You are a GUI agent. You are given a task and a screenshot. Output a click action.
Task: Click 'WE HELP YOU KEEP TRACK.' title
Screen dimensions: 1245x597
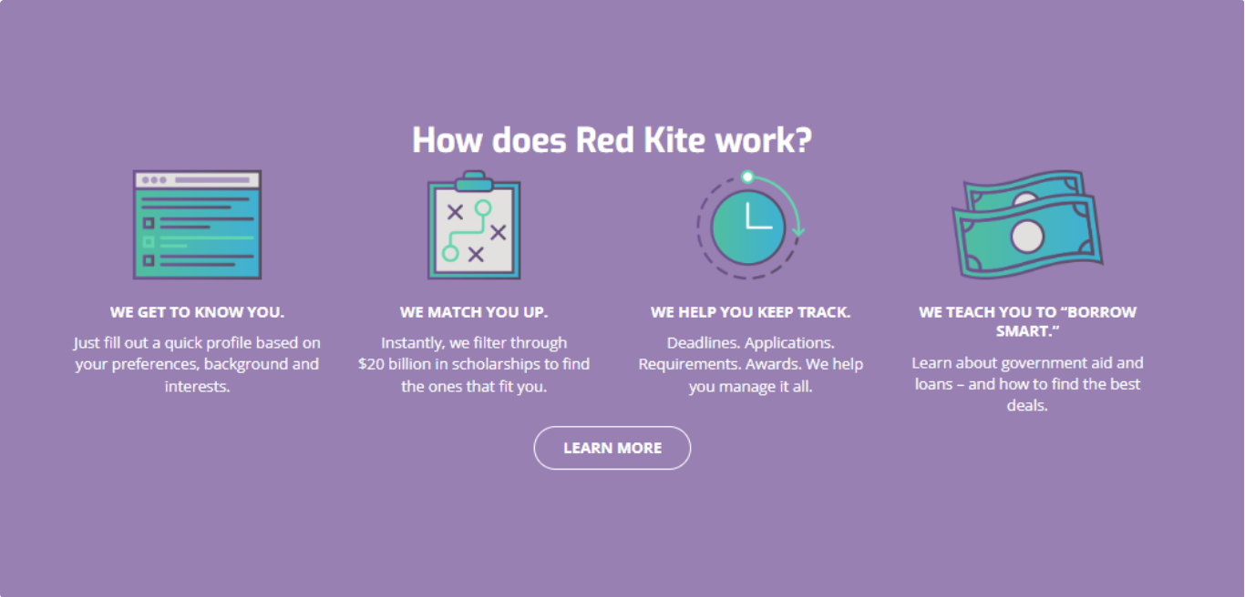751,312
